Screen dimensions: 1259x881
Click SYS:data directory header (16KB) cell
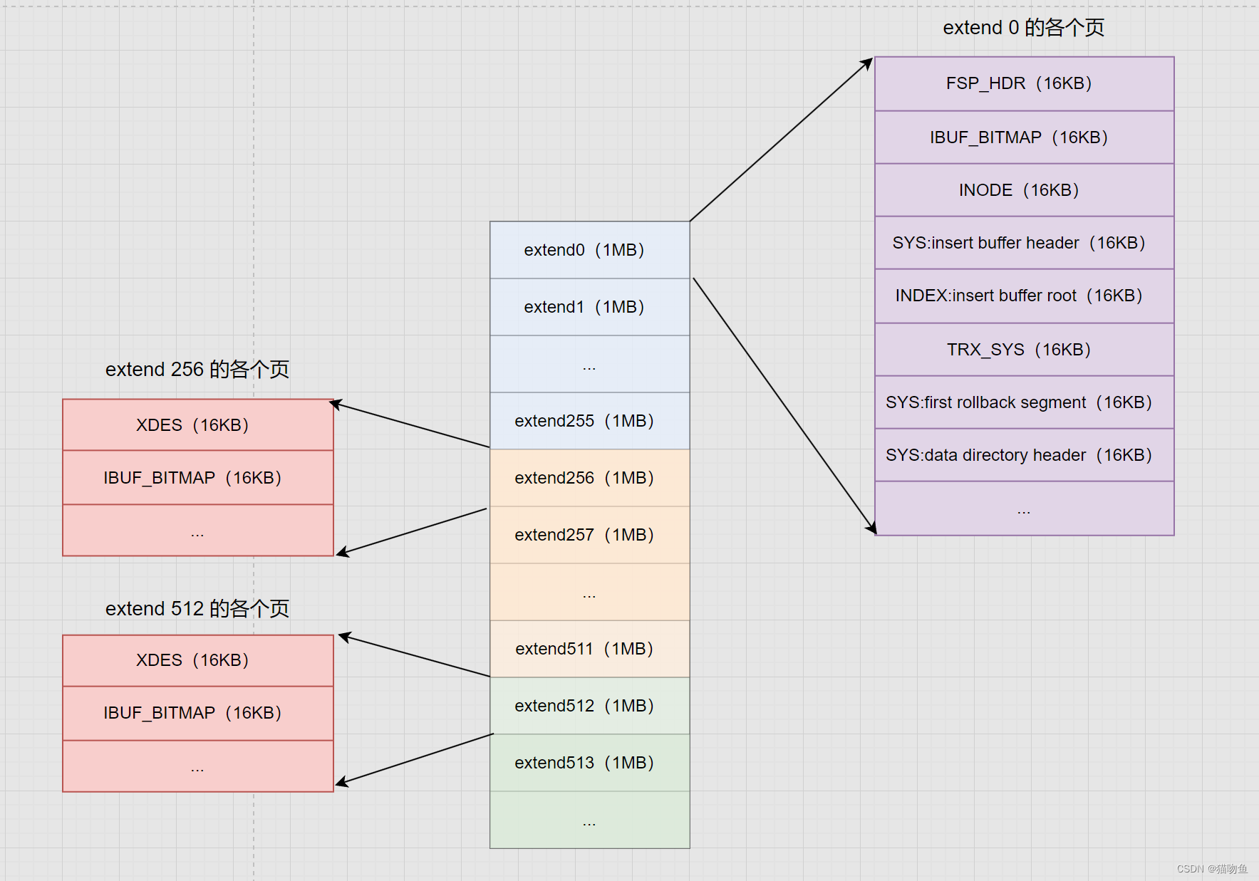(1024, 455)
